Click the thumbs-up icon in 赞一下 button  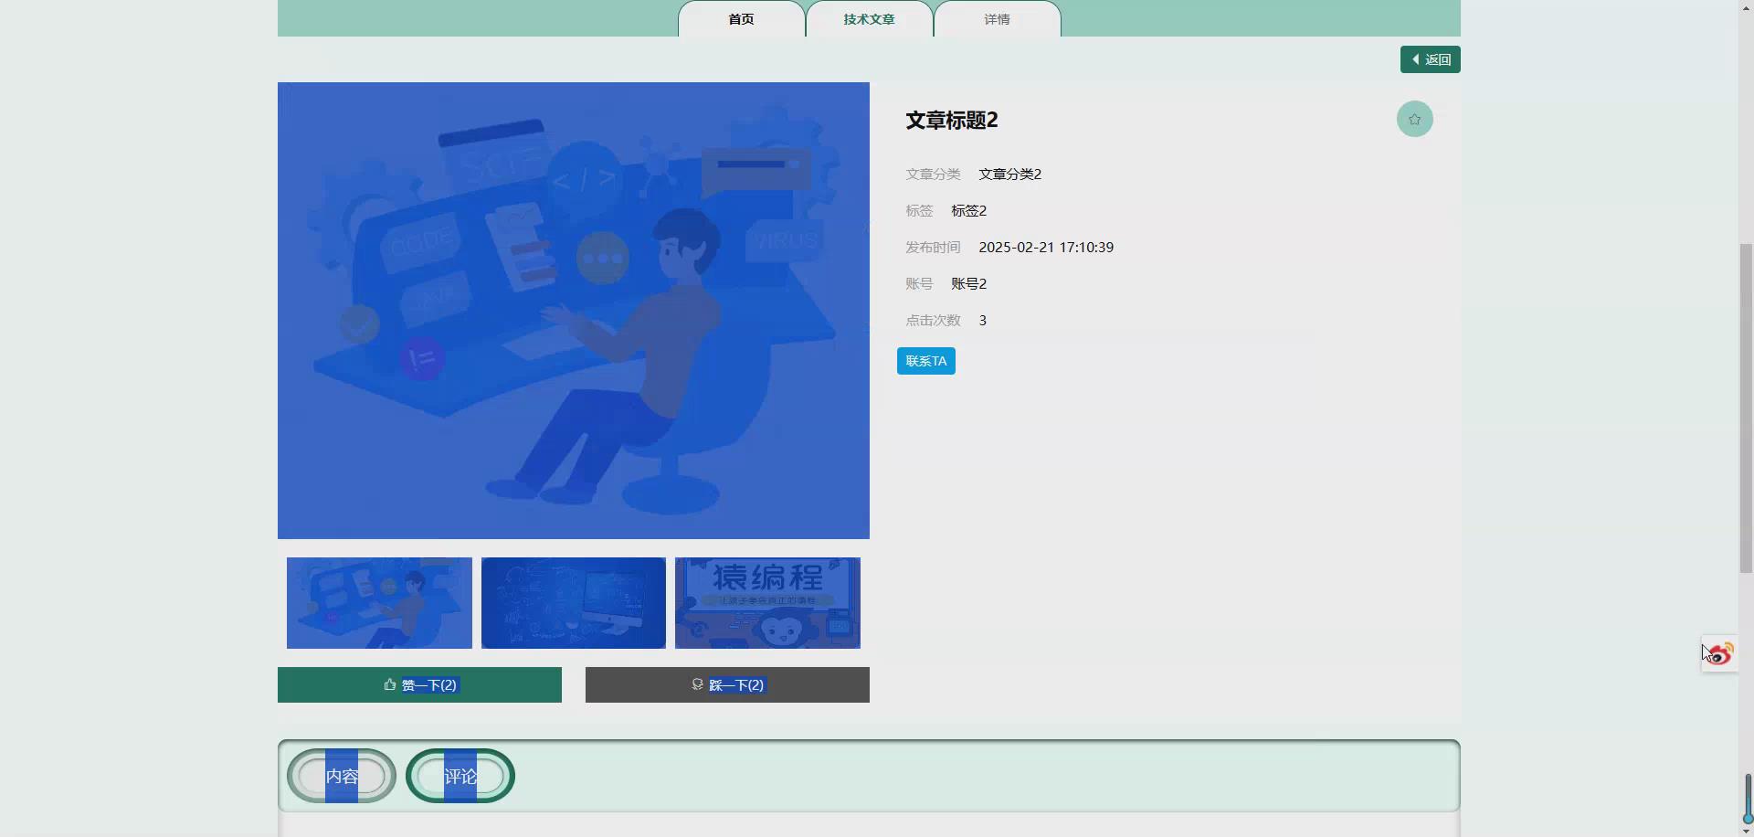pyautogui.click(x=390, y=684)
